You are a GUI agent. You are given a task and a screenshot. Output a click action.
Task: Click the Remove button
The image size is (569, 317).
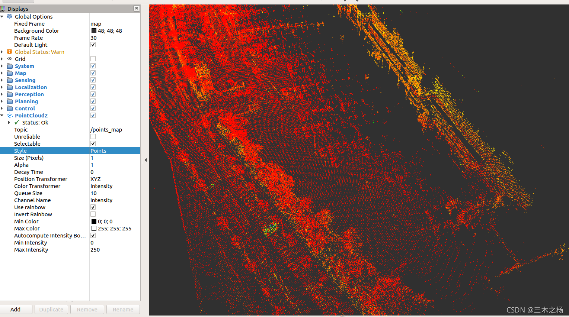(x=87, y=309)
